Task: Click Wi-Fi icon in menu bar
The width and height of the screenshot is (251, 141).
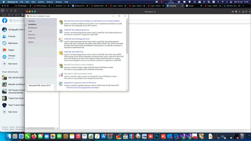Action: [x=223, y=2]
